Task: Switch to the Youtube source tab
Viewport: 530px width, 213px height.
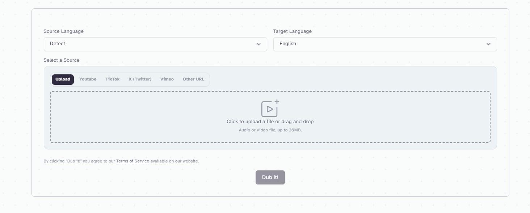Action: pos(88,79)
